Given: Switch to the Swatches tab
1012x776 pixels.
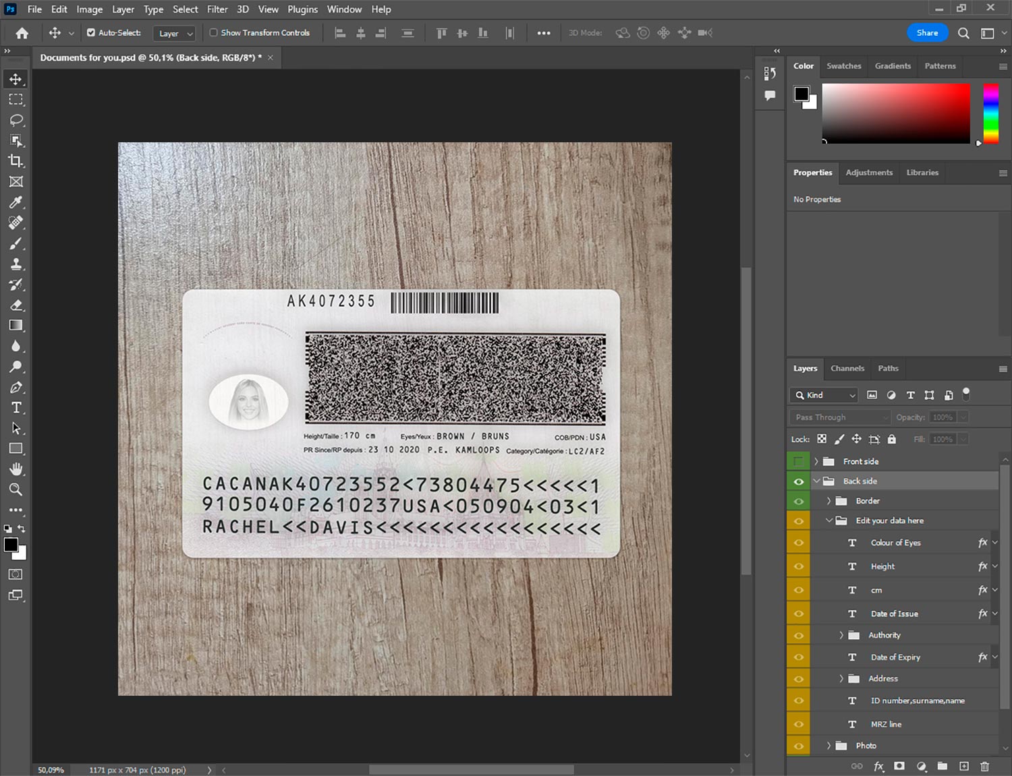Looking at the screenshot, I should click(x=843, y=66).
